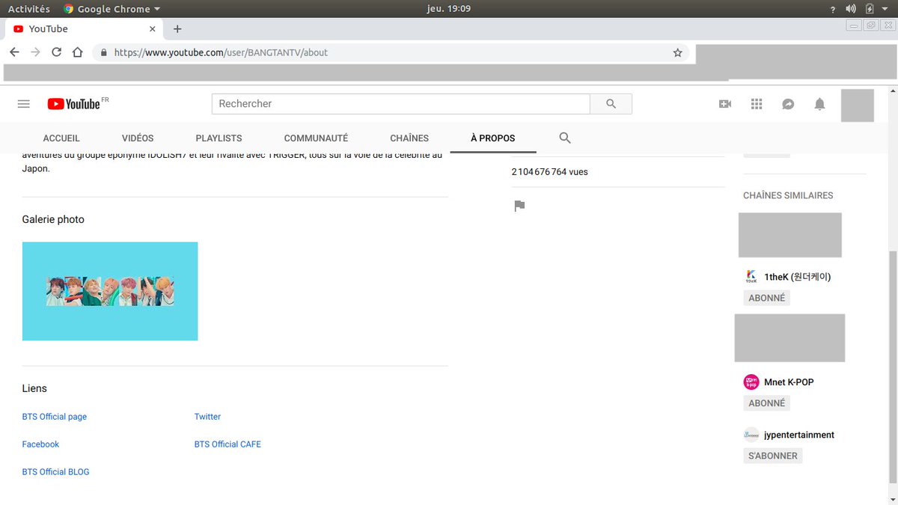Viewport: 898px width, 505px height.
Task: Switch to the ACCUEIL tab
Action: [61, 138]
